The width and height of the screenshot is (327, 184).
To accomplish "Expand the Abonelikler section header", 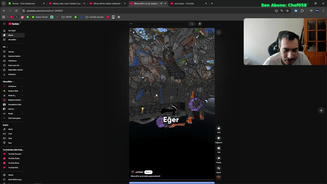I will pyautogui.click(x=9, y=82).
